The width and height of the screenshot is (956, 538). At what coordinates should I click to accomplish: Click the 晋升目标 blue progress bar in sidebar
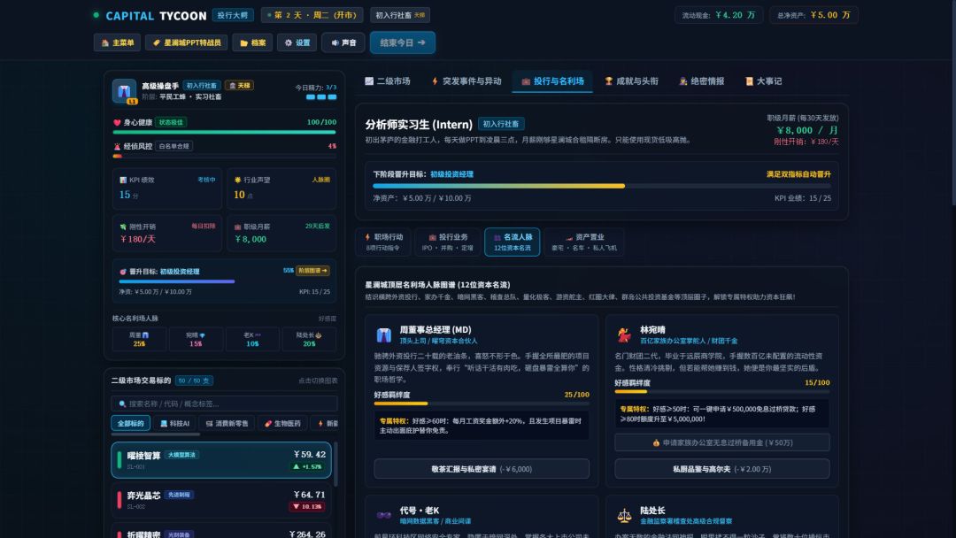224,281
